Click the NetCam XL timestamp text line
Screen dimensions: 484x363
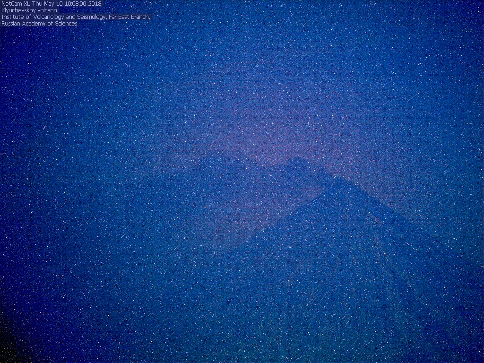click(51, 4)
